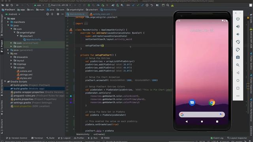Click the Revert/Undo arrow toolbar icon
The height and width of the screenshot is (142, 253).
coord(152,5)
